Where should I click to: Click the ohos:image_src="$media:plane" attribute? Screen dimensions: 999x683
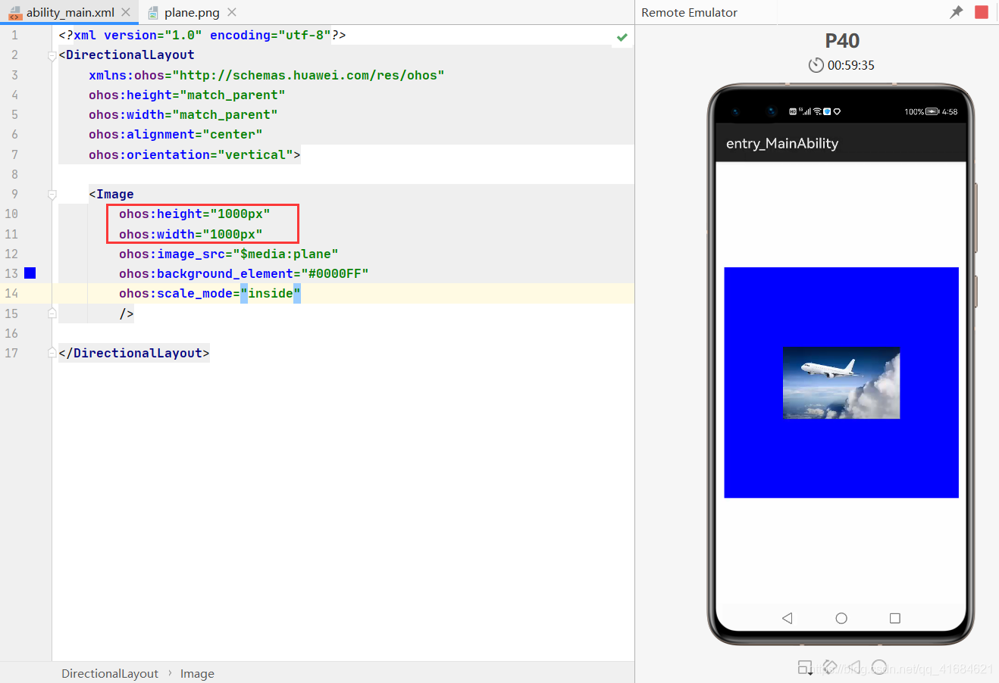point(228,254)
